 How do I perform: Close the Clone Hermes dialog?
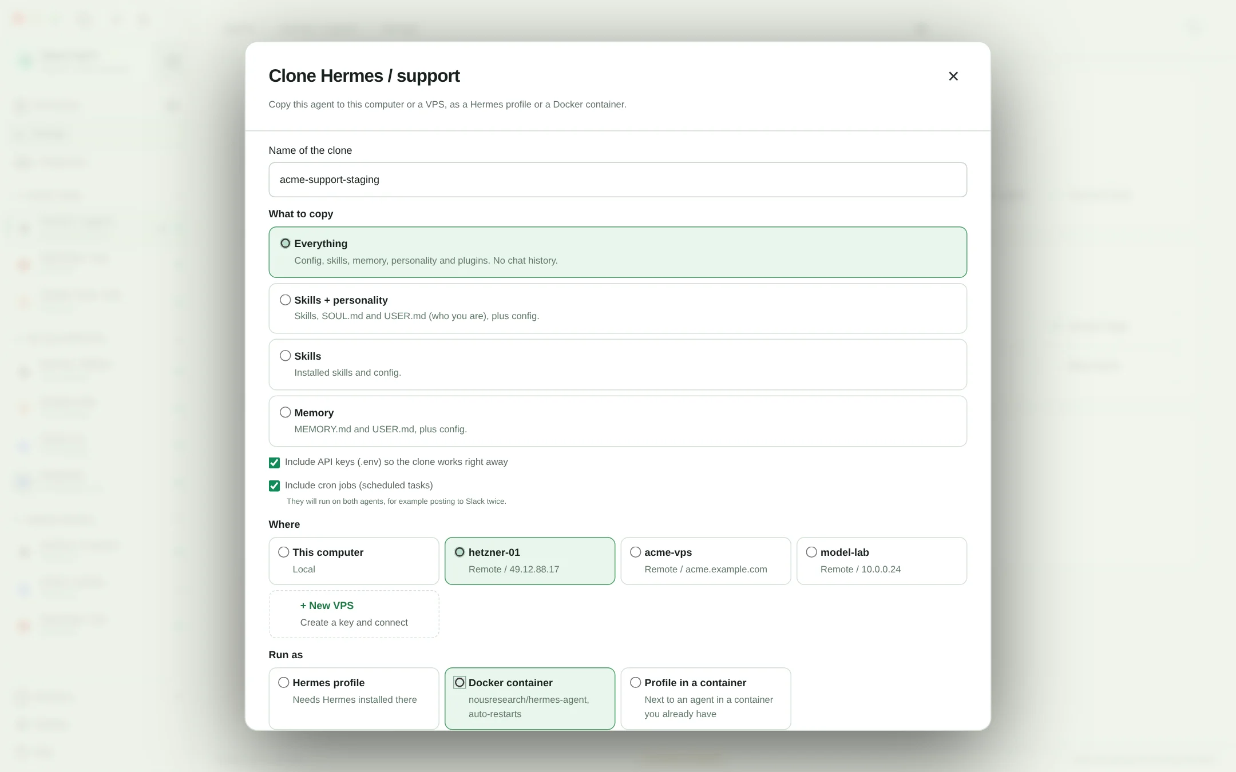[953, 76]
